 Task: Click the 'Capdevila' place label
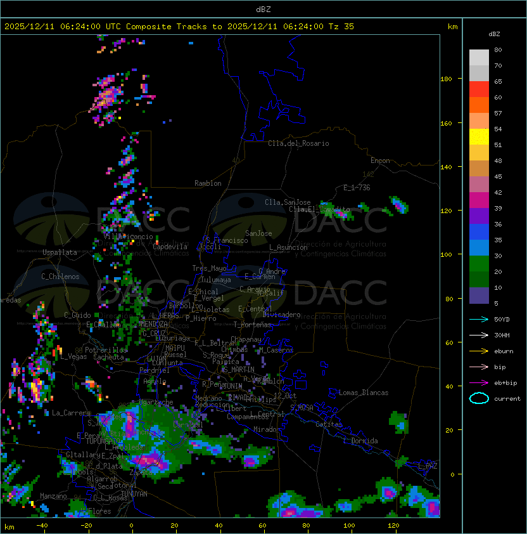[x=170, y=247]
